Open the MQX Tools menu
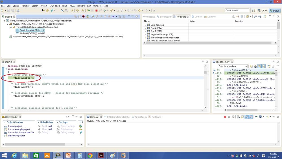Viewport: 282px width, 159px height. [55, 6]
